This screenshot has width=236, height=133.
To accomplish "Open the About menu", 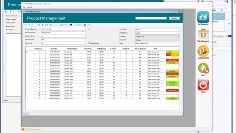I will coord(29,7).
